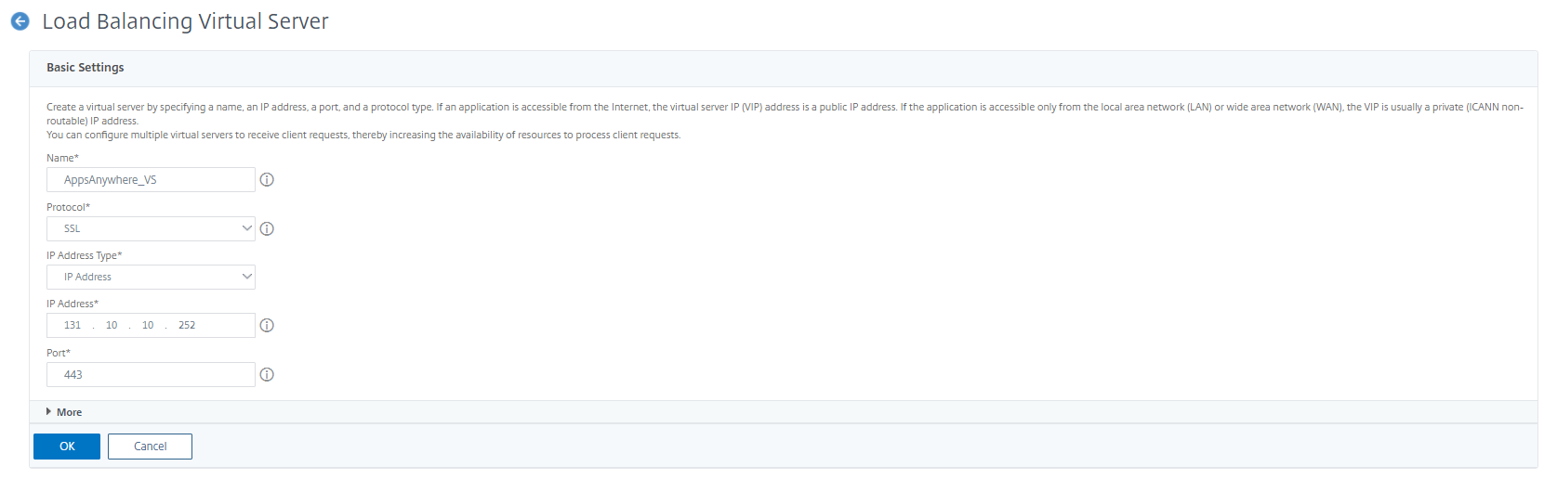
Task: Click the second IP octet field
Action: pos(112,326)
